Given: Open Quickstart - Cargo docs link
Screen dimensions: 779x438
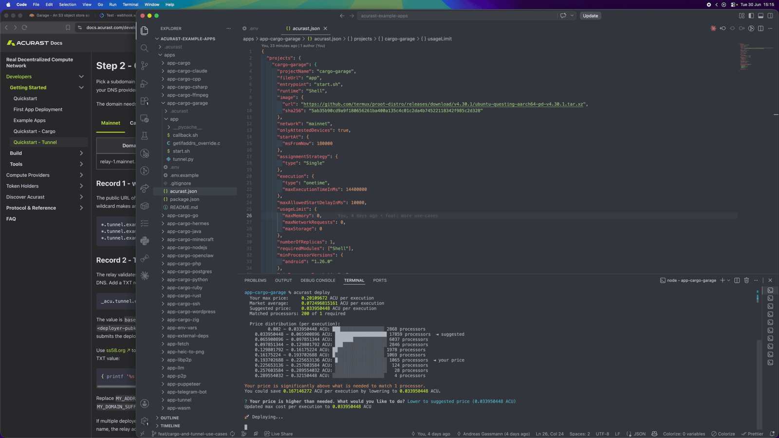Looking at the screenshot, I should point(34,131).
